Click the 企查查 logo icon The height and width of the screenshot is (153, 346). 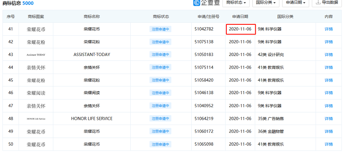tap(197, 2)
